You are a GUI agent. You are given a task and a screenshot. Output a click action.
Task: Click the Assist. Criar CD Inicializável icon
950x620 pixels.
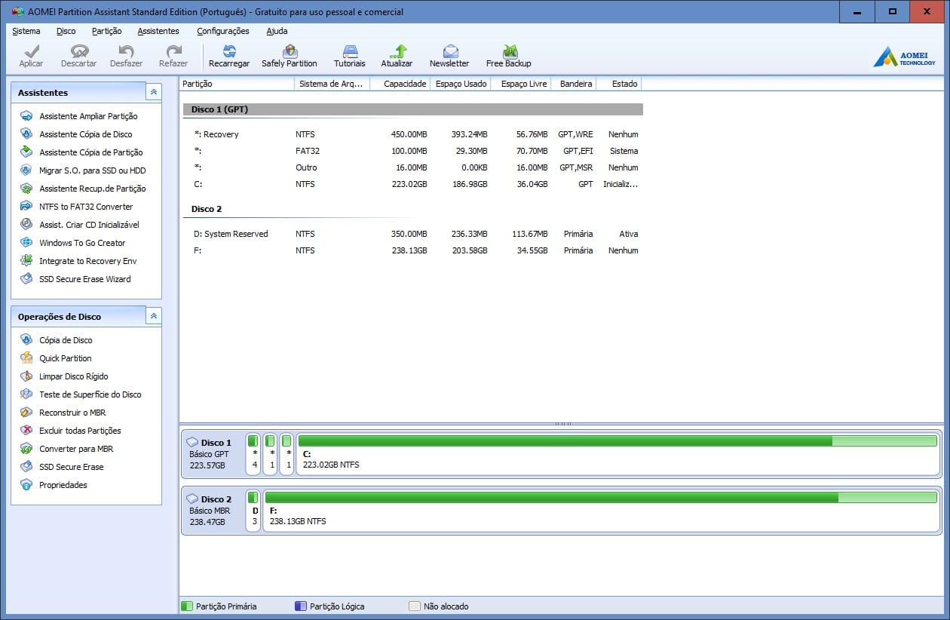pos(26,225)
